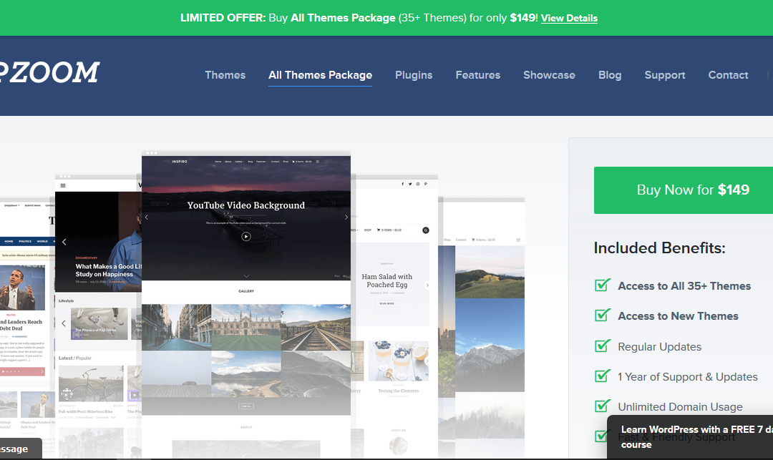This screenshot has width=773, height=460.
Task: Click next arrow on Inspiro slider
Action: [346, 217]
